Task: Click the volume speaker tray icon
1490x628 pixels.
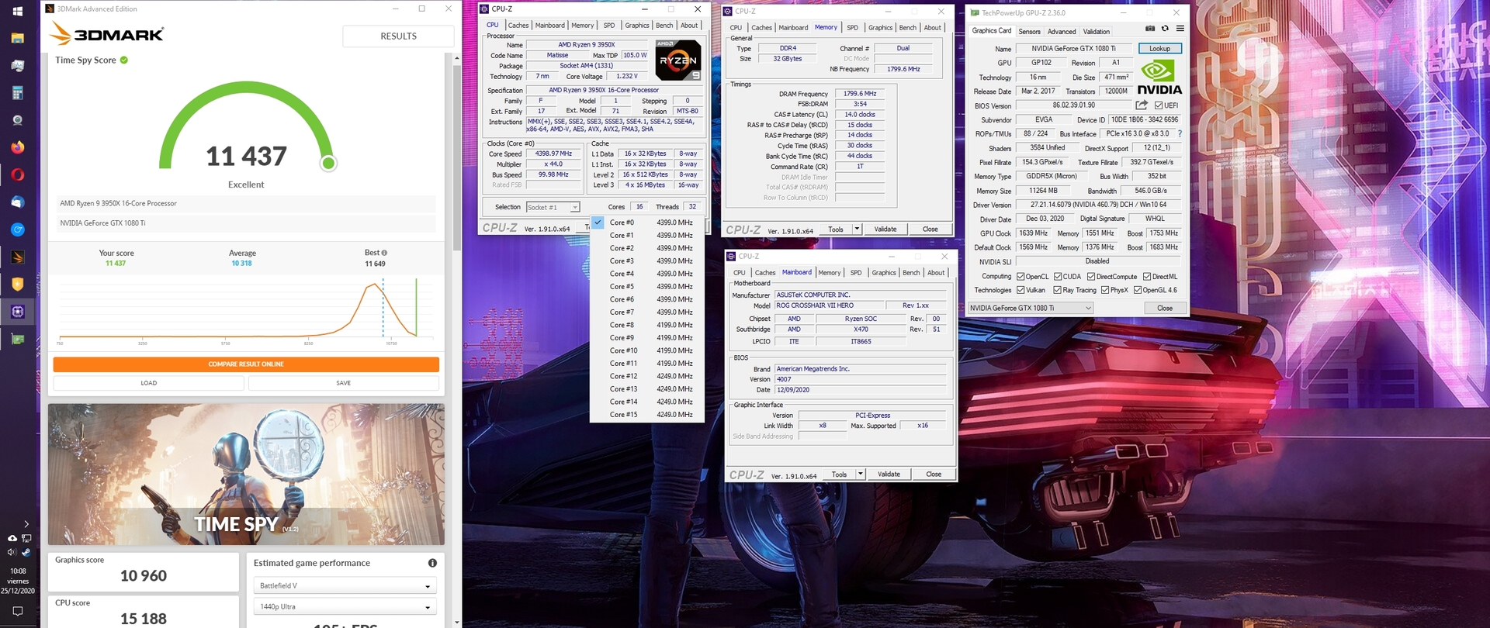Action: pos(12,552)
